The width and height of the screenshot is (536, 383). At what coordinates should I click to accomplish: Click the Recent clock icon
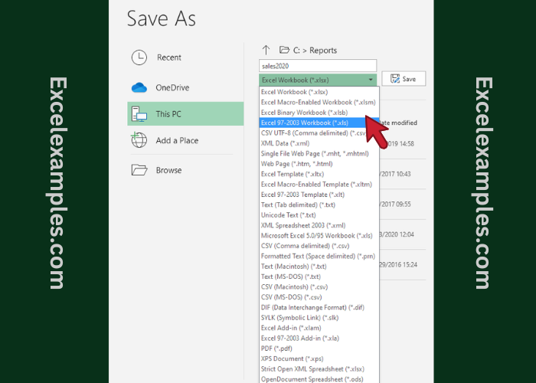pos(139,57)
